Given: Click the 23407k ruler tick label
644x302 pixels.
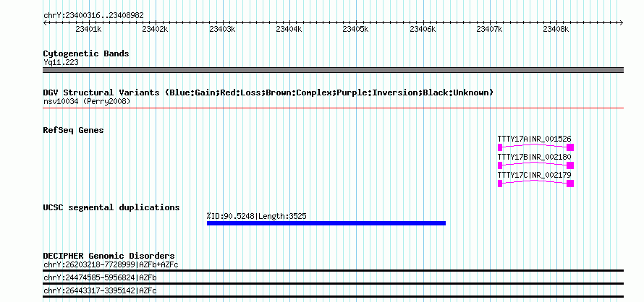Looking at the screenshot, I should point(490,29).
